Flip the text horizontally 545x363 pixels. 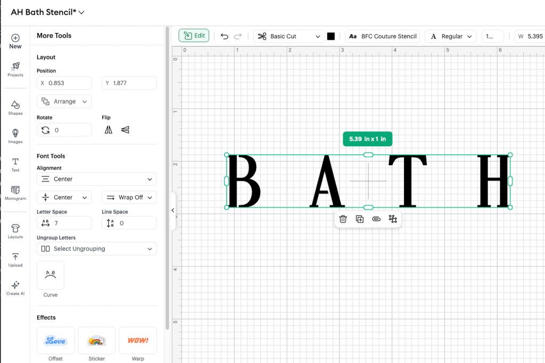coord(108,129)
